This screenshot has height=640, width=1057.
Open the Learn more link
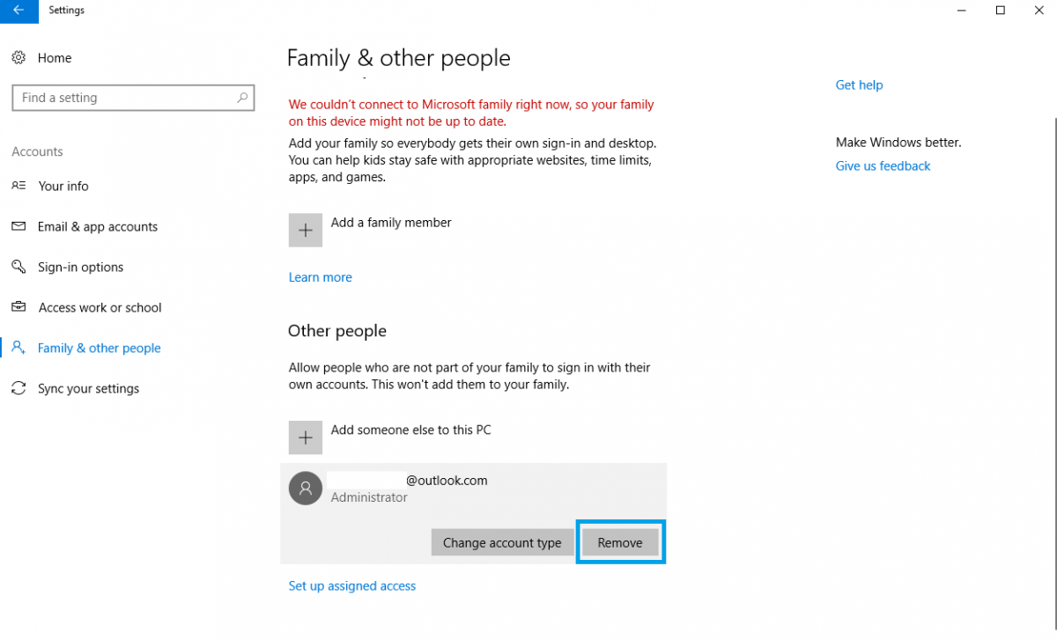coord(321,277)
